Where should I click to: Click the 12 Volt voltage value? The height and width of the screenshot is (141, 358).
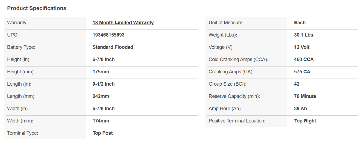[x=302, y=47]
